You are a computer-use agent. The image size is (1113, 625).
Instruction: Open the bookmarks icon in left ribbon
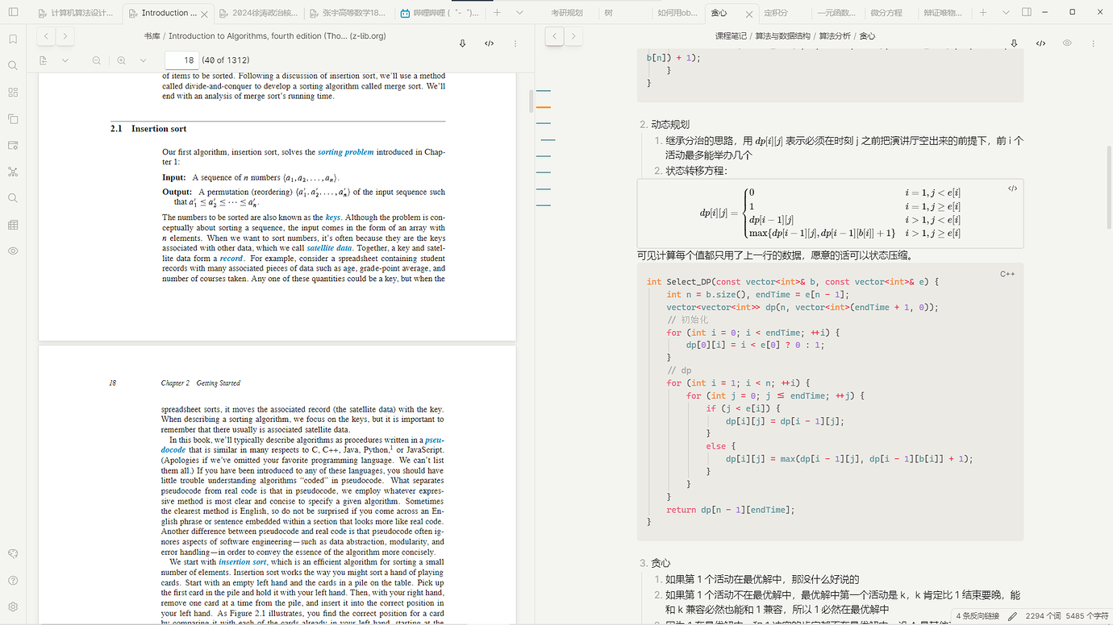[x=13, y=39]
